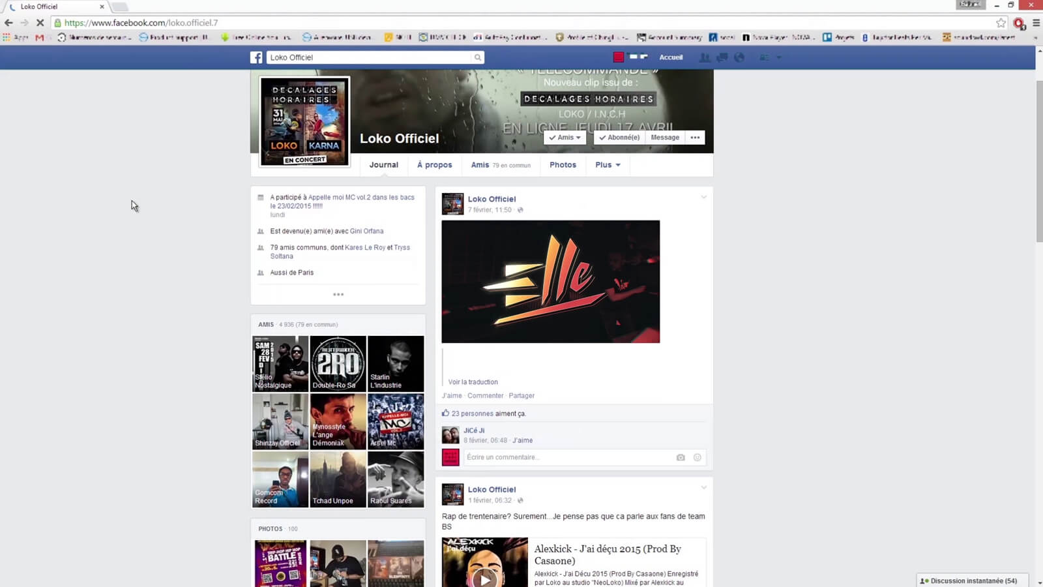This screenshot has height=587, width=1043.
Task: Open the privacy shortcuts icon
Action: pyautogui.click(x=764, y=57)
